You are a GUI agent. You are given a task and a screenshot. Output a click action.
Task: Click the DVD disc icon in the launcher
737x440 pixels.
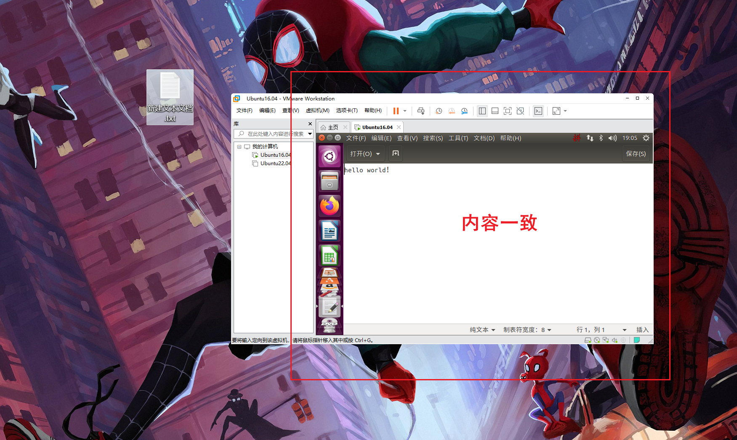pyautogui.click(x=330, y=324)
